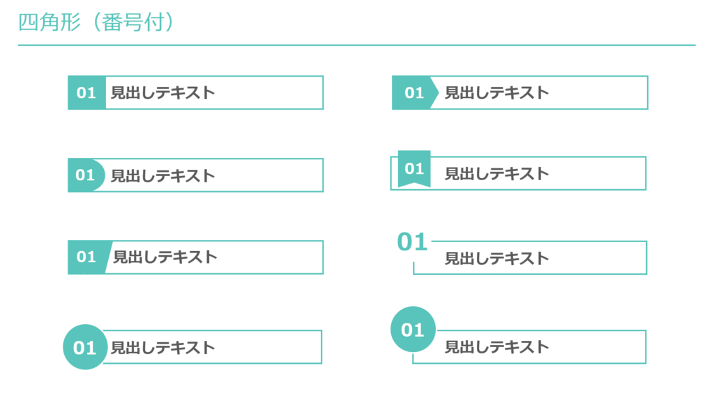
Task: Click the circle 01 badge overlapping its box's top corner
Action: pos(413,329)
